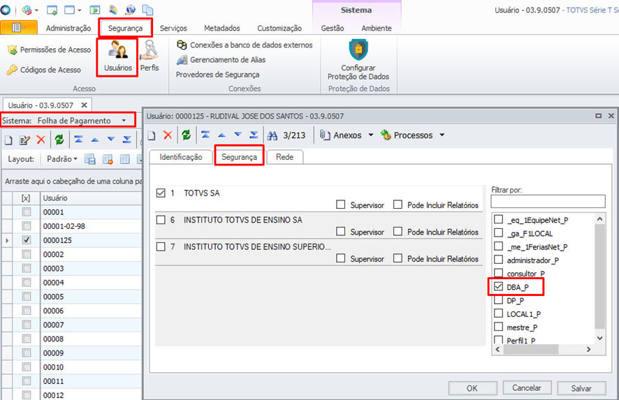Image resolution: width=619 pixels, height=400 pixels.
Task: Expand the row indicator for user 0000125
Action: tap(7, 240)
